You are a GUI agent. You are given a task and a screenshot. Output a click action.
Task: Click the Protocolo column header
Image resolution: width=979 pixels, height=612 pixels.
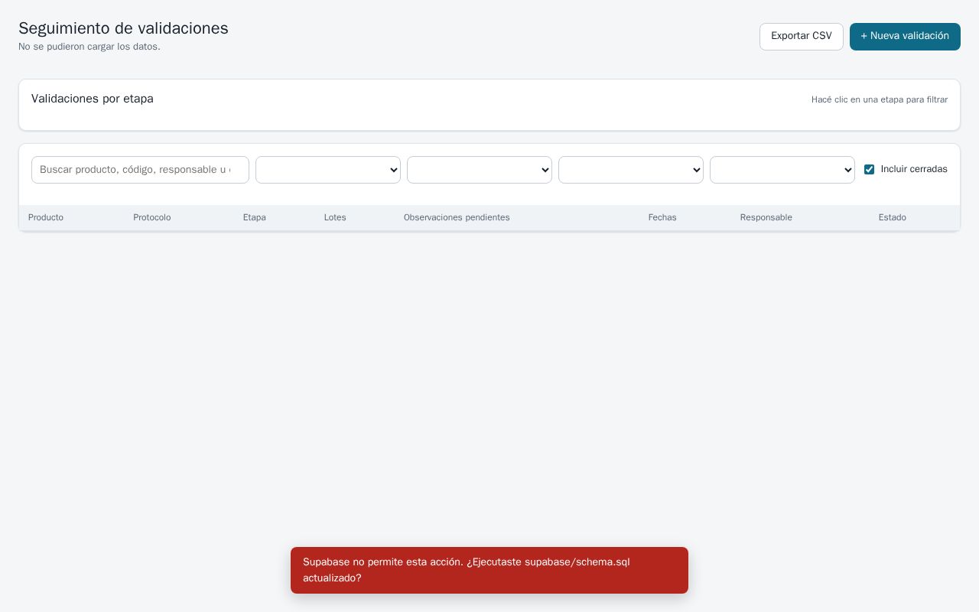click(152, 218)
